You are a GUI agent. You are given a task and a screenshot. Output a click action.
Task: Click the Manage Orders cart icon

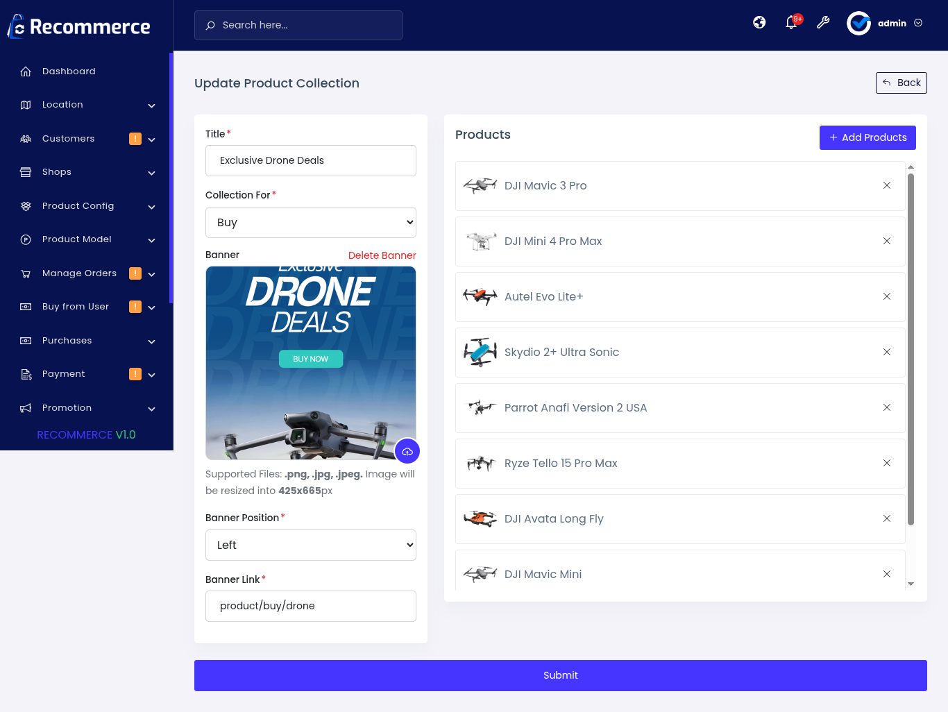(26, 273)
